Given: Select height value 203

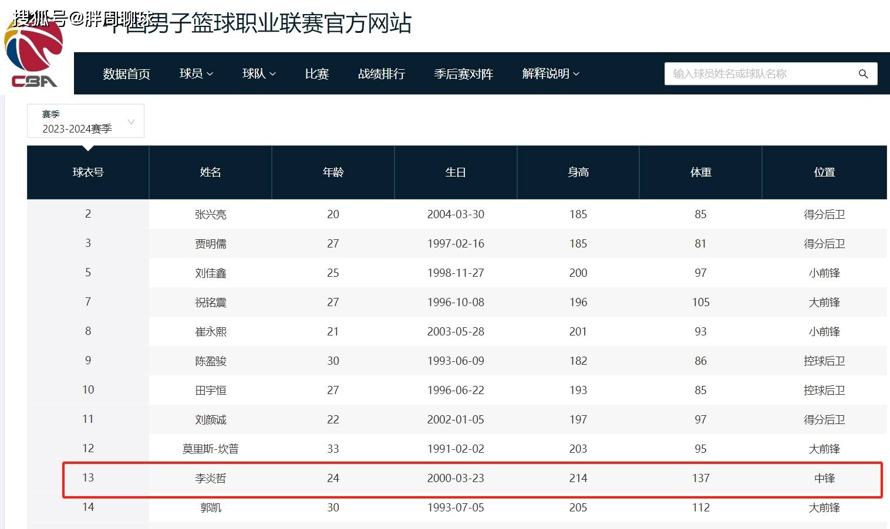Looking at the screenshot, I should 578,449.
